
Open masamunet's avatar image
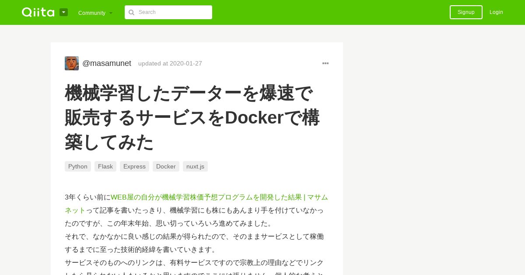click(x=72, y=63)
